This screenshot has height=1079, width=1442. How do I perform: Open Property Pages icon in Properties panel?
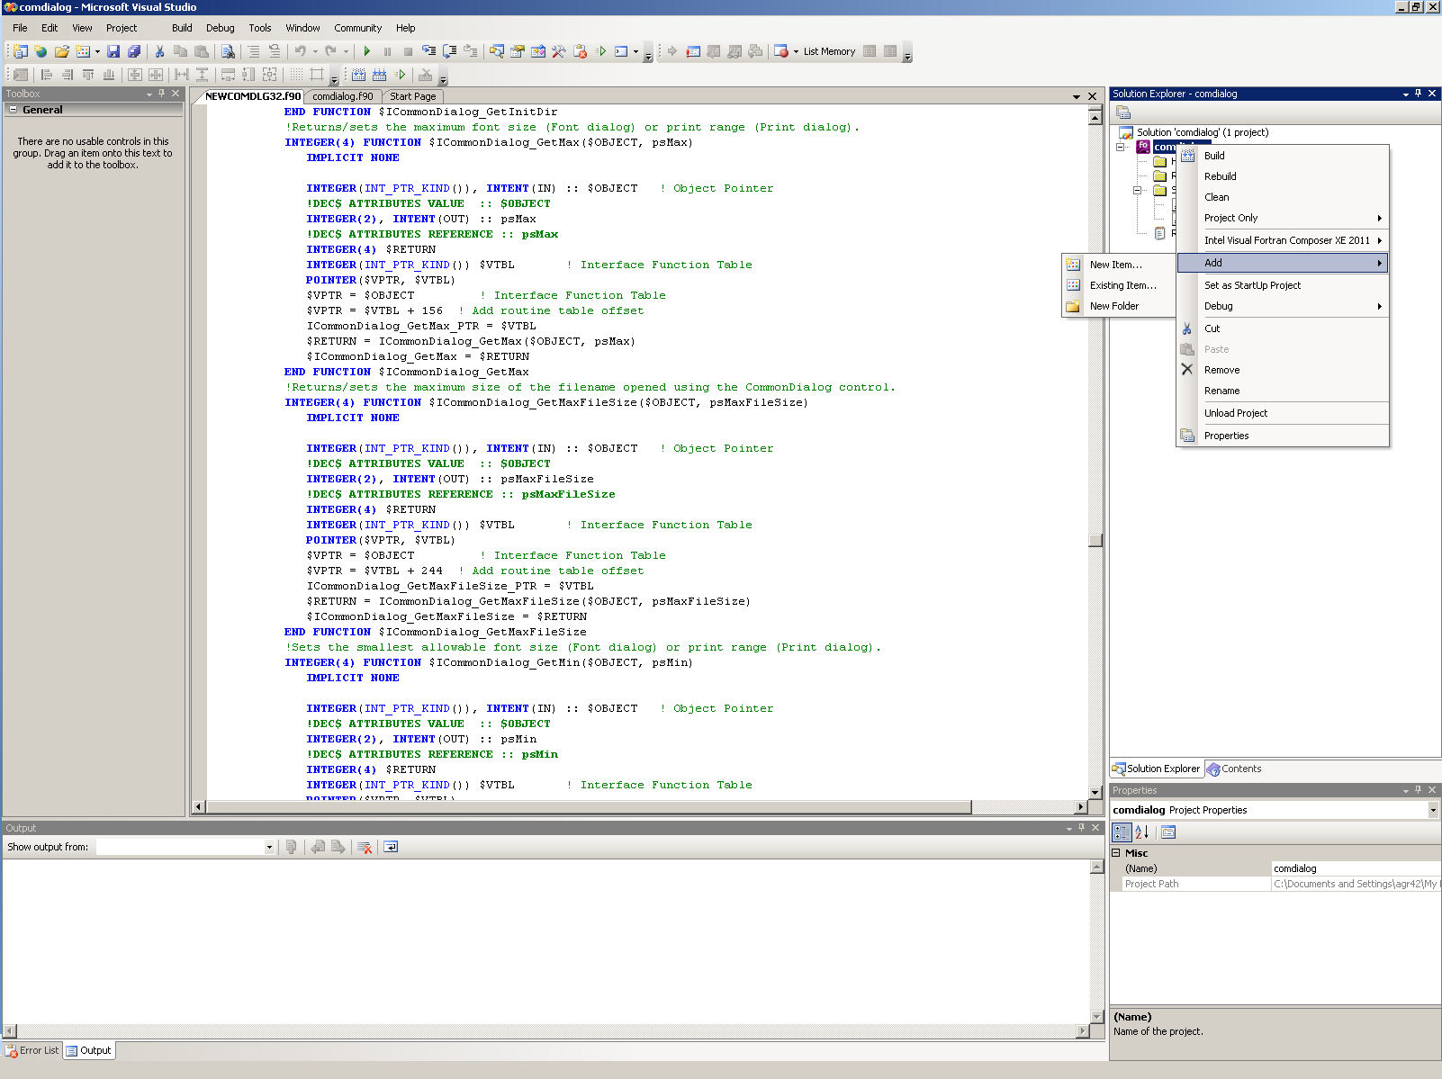pyautogui.click(x=1168, y=832)
